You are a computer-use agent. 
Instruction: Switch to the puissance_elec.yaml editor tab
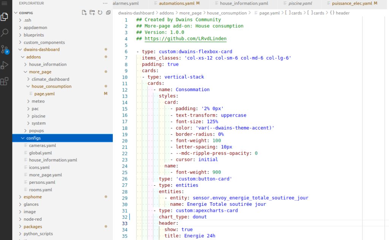coord(354,3)
